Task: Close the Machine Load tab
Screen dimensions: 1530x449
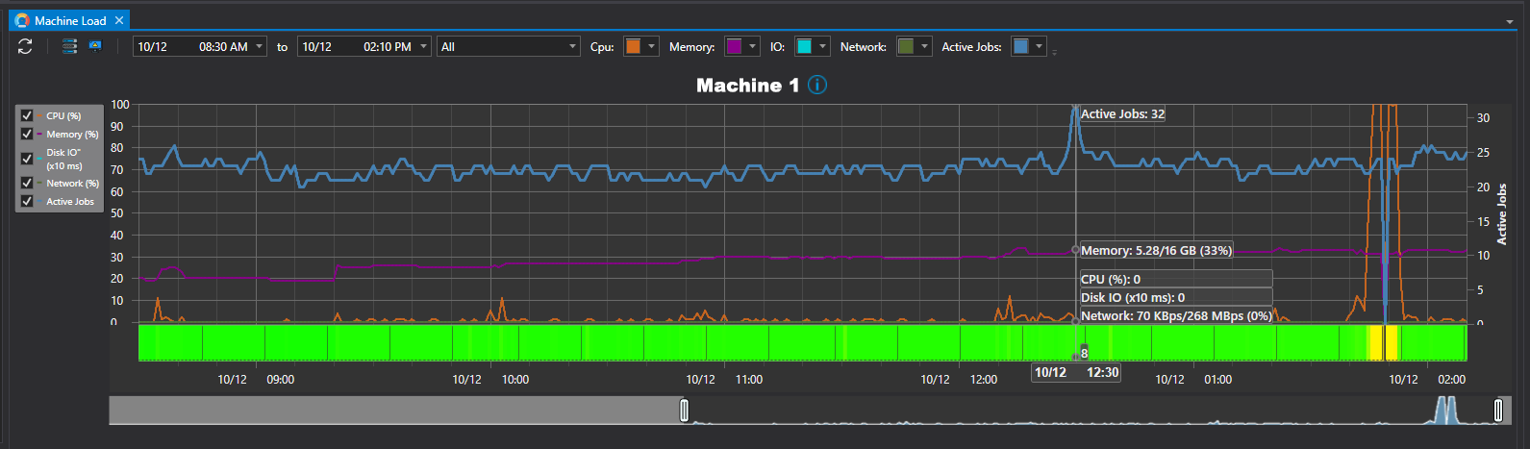Action: click(119, 20)
